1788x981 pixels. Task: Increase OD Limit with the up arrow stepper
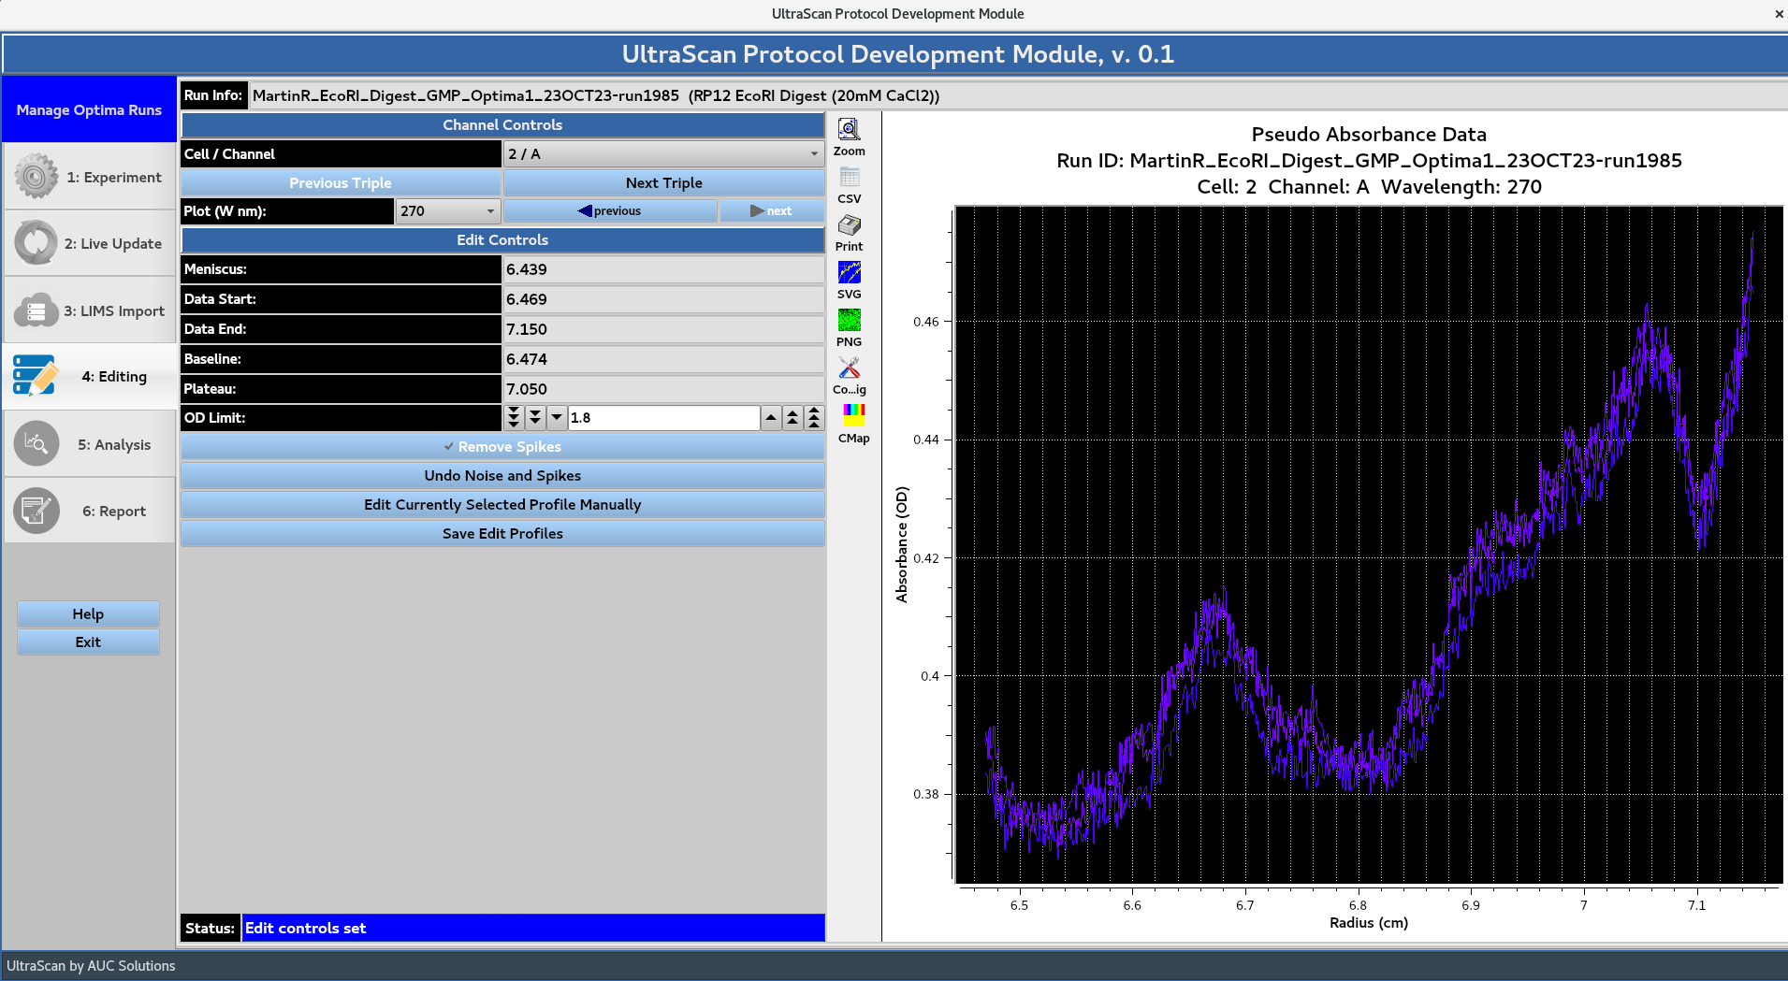click(770, 417)
